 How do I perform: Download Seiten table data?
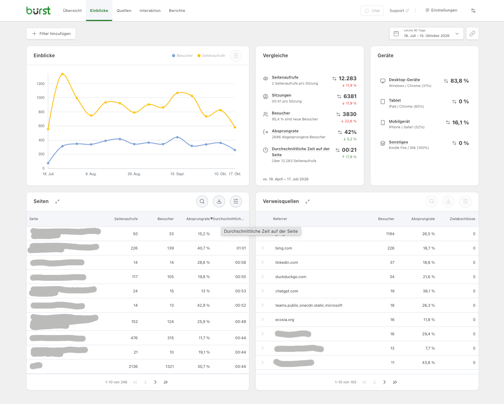(219, 201)
